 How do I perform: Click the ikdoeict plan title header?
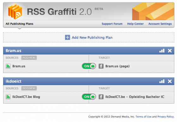pos(13,81)
